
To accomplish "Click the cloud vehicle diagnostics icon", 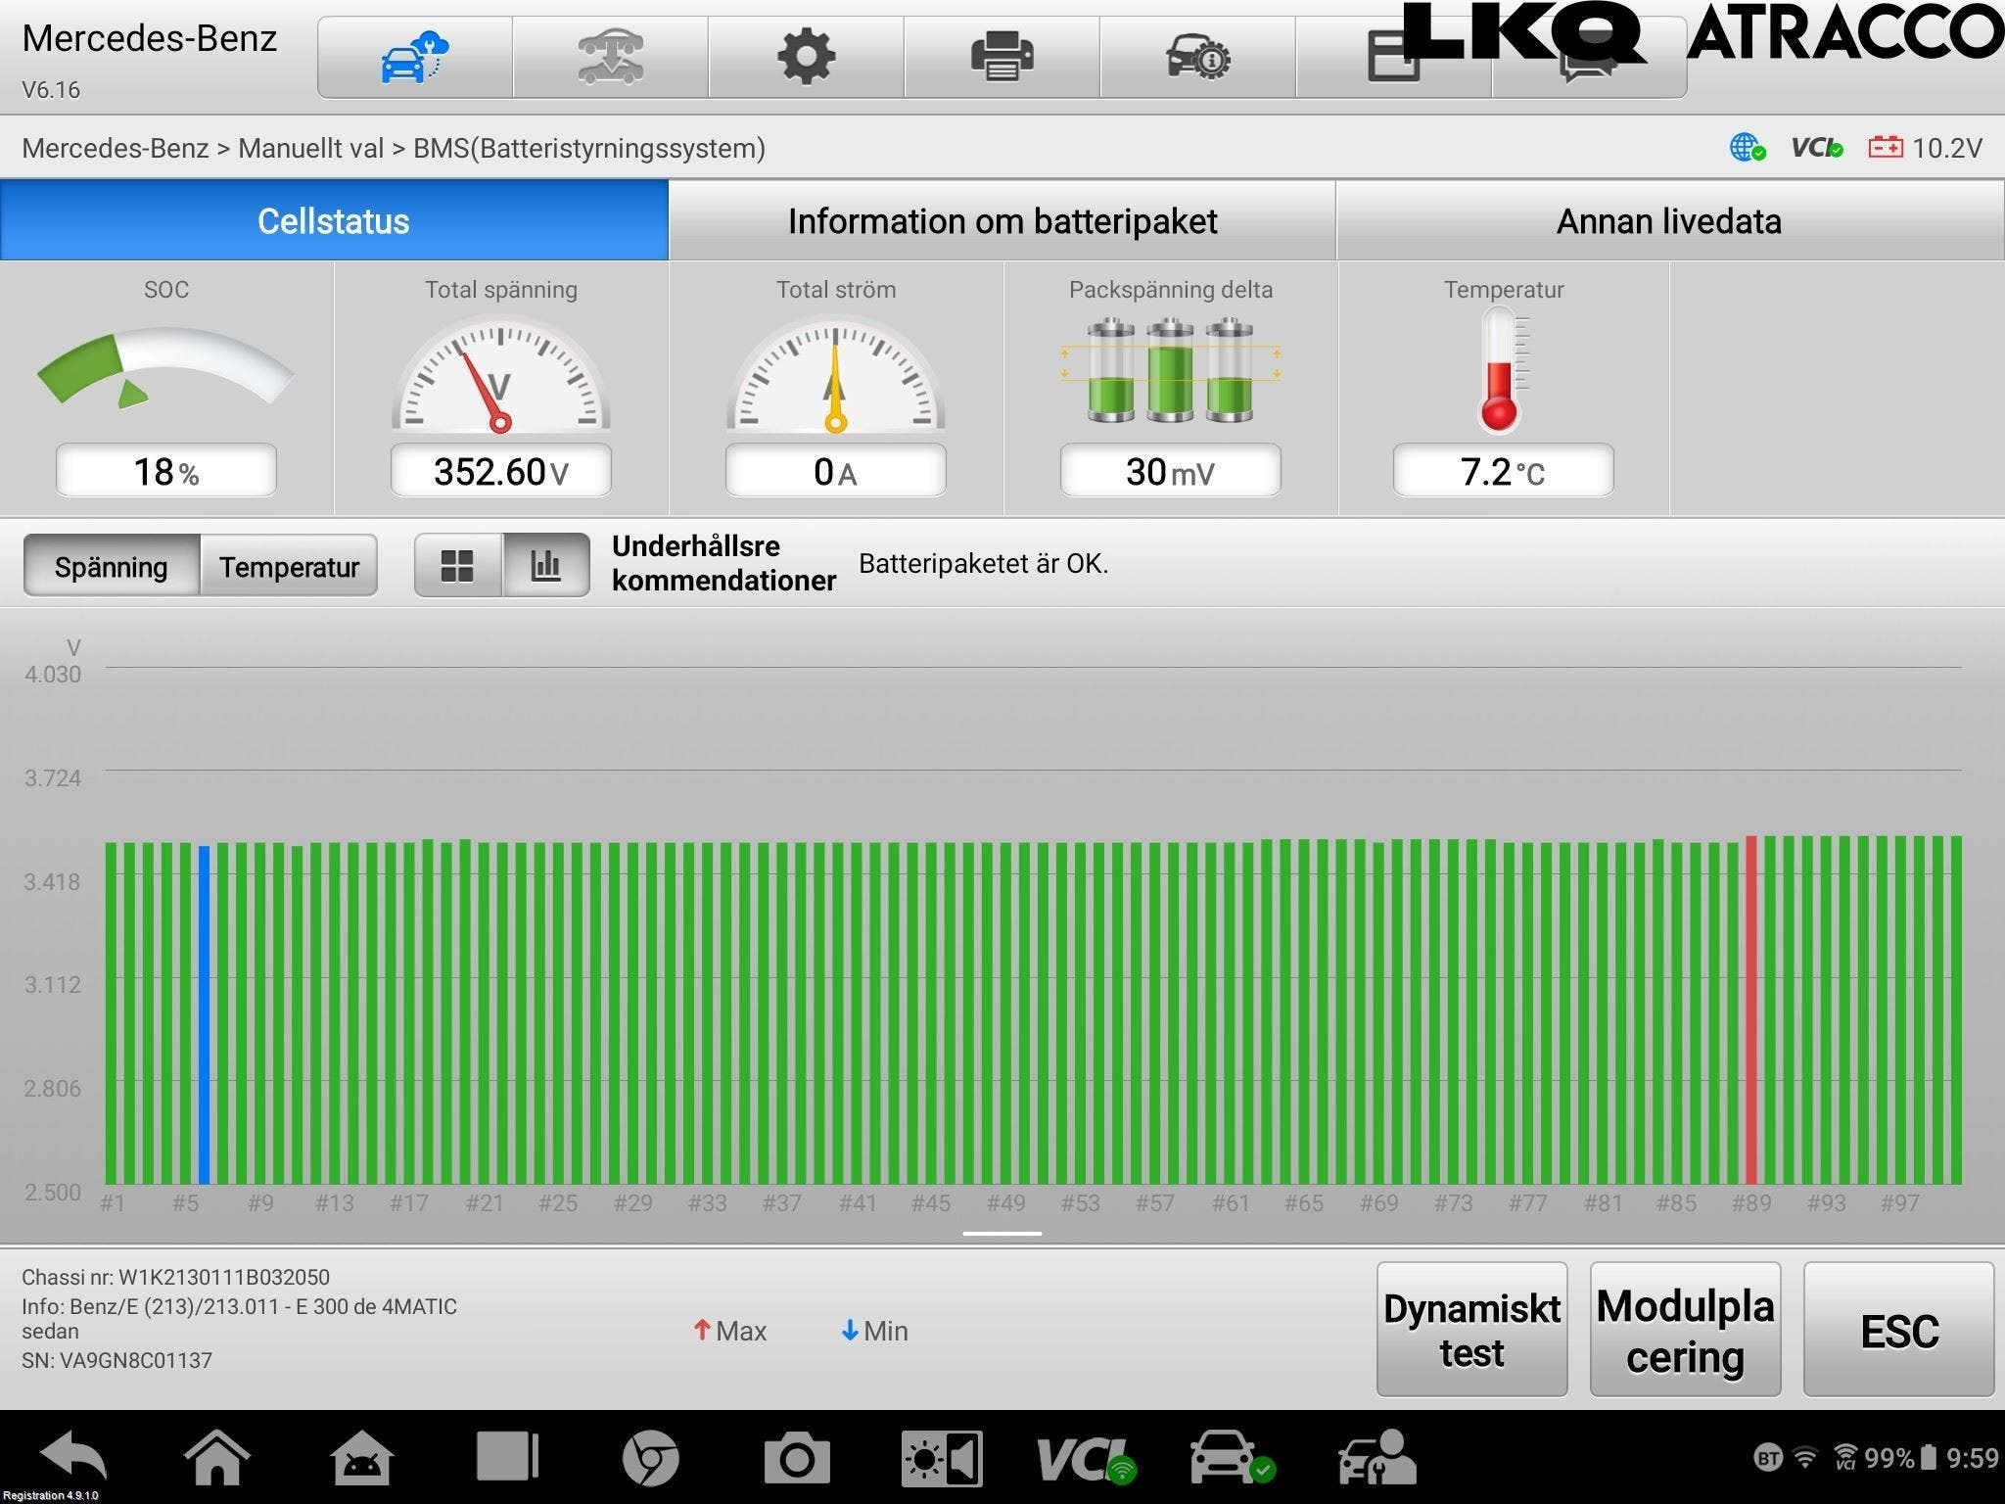I will point(414,57).
